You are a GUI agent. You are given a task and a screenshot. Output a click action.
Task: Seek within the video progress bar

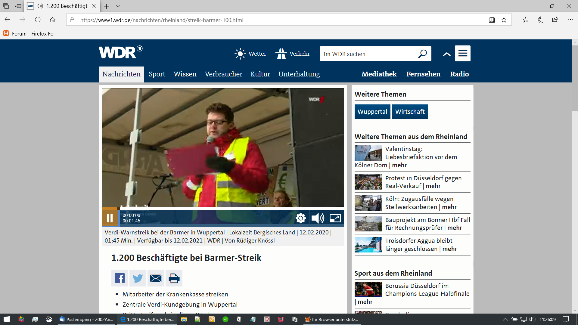[x=223, y=208]
